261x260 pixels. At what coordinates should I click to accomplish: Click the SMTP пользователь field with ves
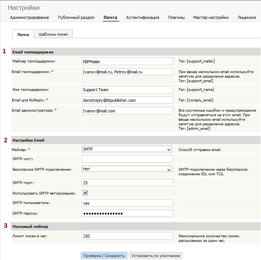127,203
